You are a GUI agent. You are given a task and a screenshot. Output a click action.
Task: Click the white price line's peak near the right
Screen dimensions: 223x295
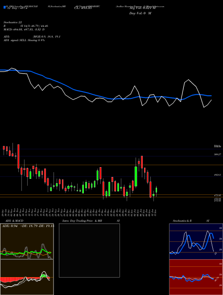tap(188, 80)
